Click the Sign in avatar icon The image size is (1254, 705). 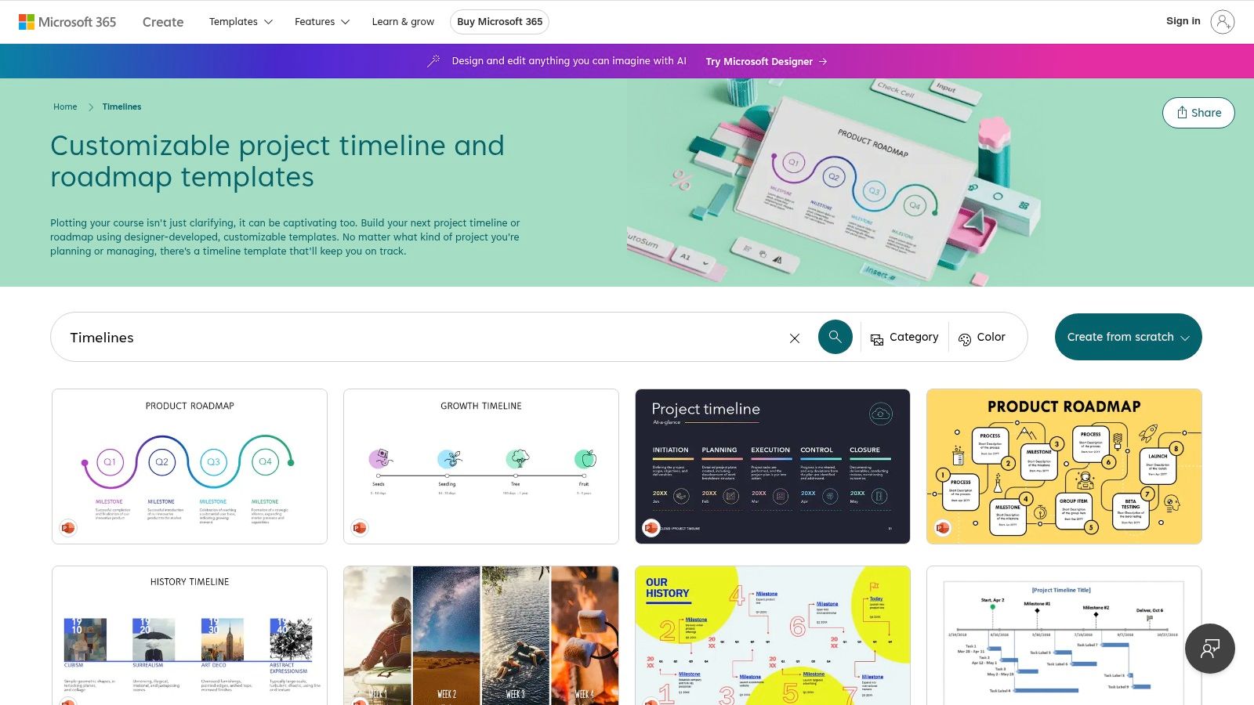pyautogui.click(x=1223, y=21)
